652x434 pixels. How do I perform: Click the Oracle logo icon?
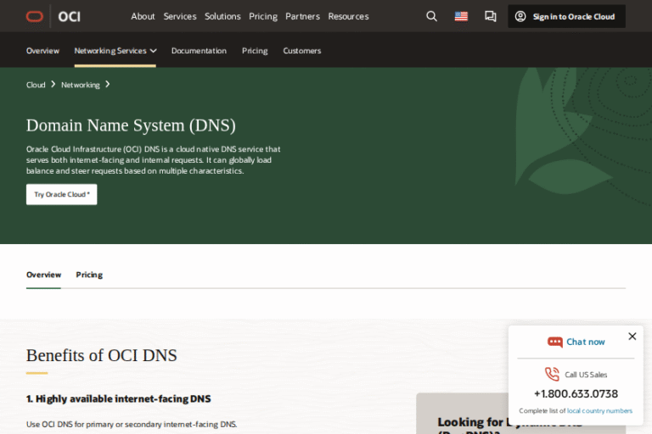35,16
